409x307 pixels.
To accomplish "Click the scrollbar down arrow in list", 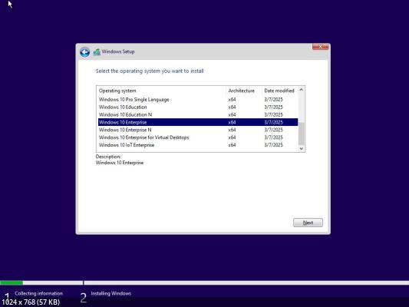I will pyautogui.click(x=302, y=149).
